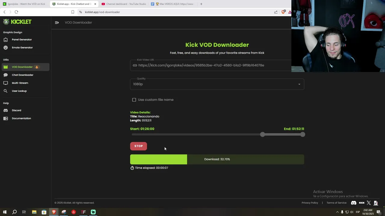Bookmark this page icon
The image size is (385, 216).
(x=73, y=12)
